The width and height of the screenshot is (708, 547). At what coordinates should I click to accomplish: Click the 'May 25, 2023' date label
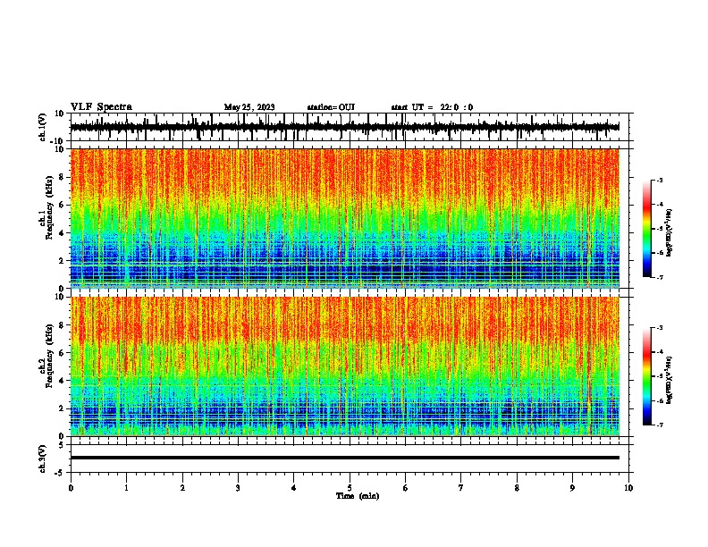[x=249, y=107]
